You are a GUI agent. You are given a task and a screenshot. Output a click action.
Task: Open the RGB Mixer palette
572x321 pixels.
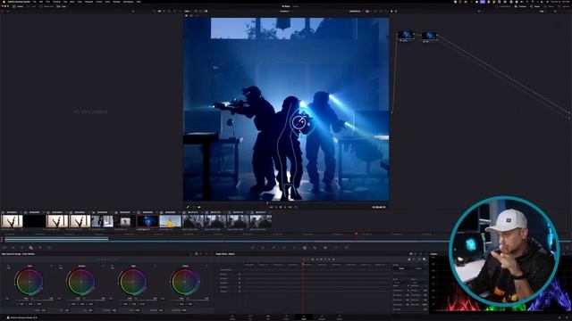(40, 248)
